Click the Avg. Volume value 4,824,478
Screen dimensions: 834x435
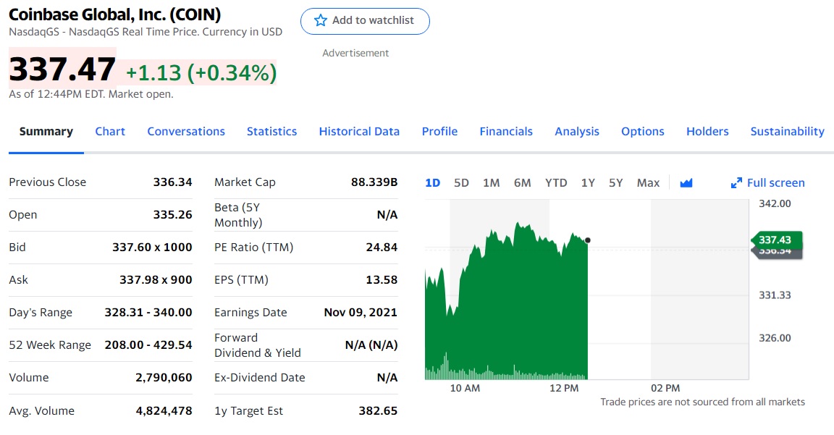click(x=164, y=411)
